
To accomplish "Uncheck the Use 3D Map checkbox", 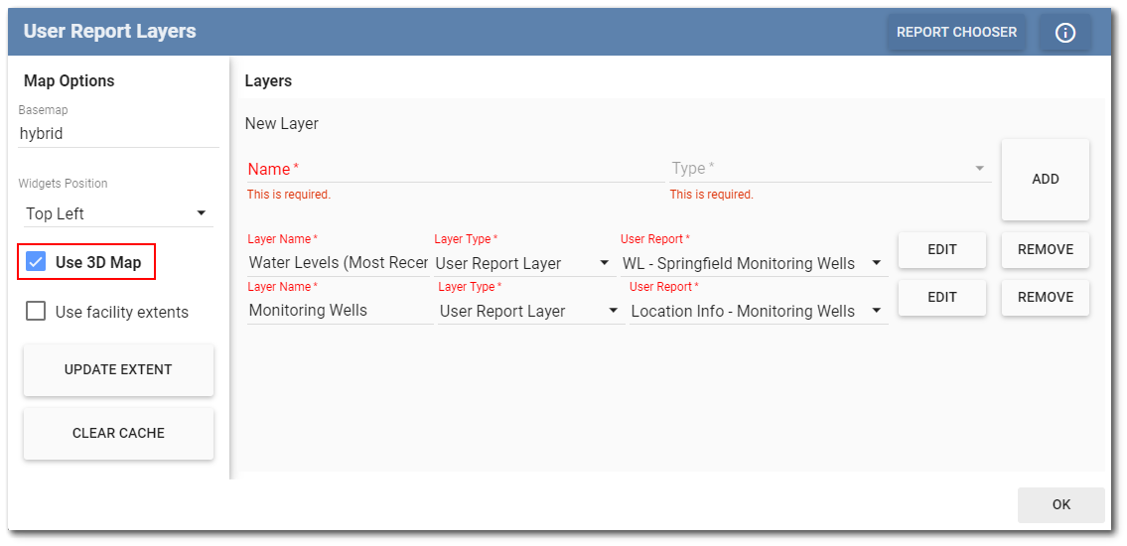I will (37, 263).
